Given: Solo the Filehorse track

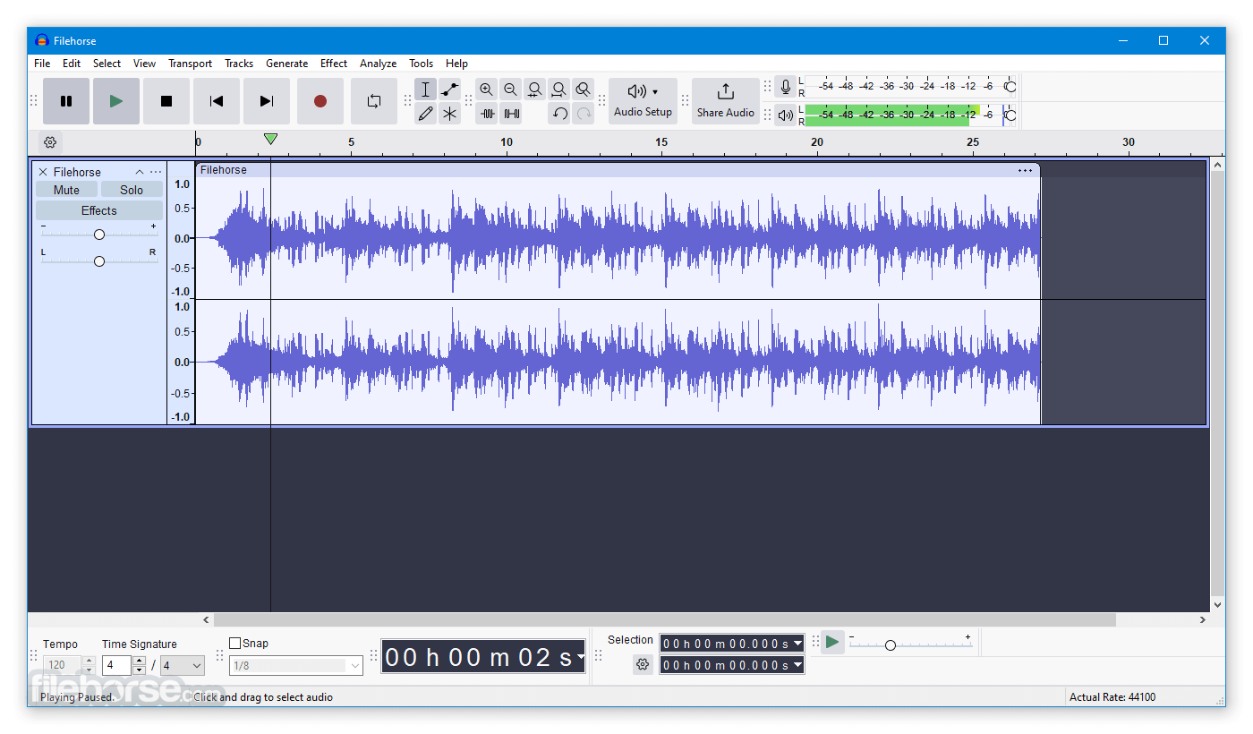Looking at the screenshot, I should pyautogui.click(x=132, y=190).
